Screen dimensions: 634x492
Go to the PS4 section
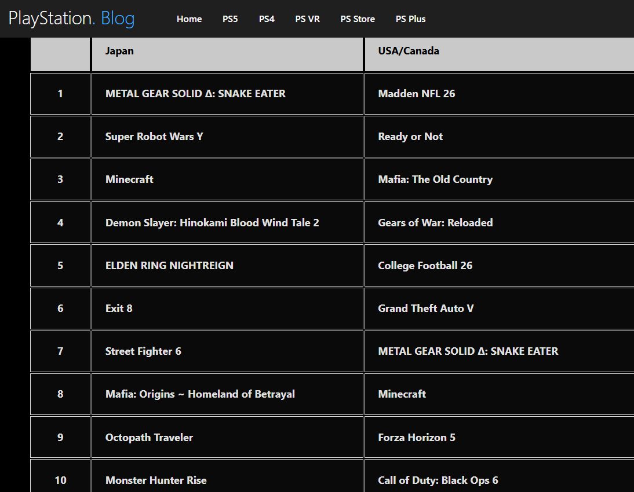(x=267, y=19)
